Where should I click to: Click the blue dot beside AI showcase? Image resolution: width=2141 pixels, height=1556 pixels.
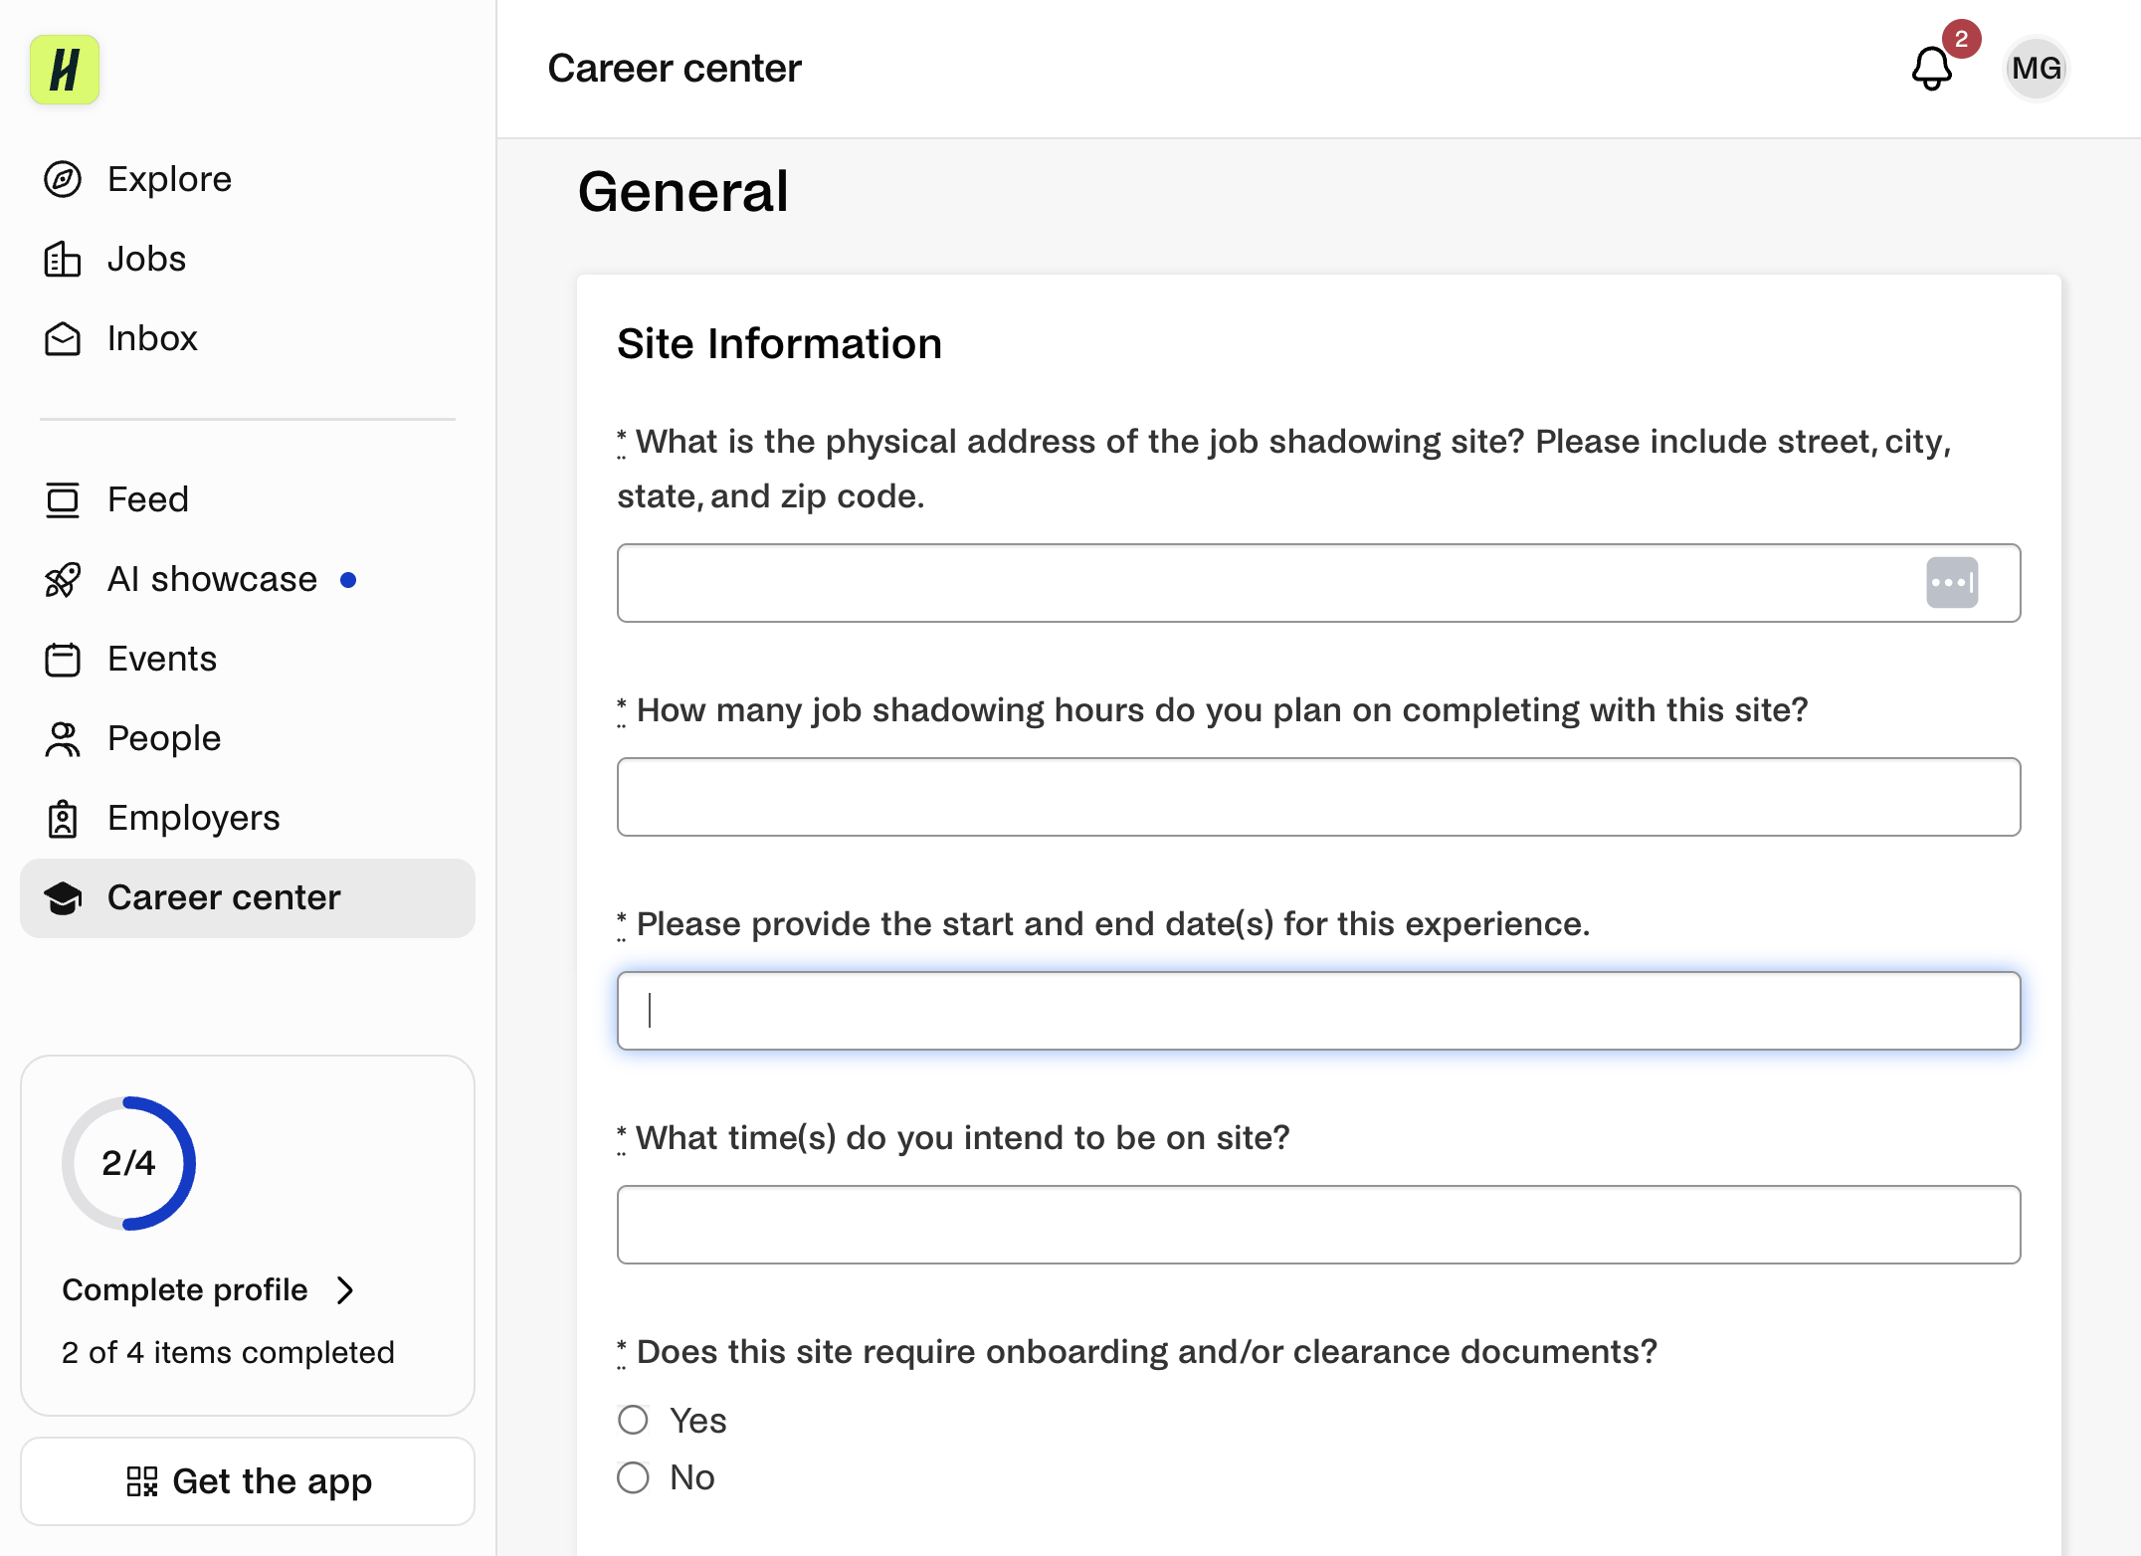tap(348, 580)
